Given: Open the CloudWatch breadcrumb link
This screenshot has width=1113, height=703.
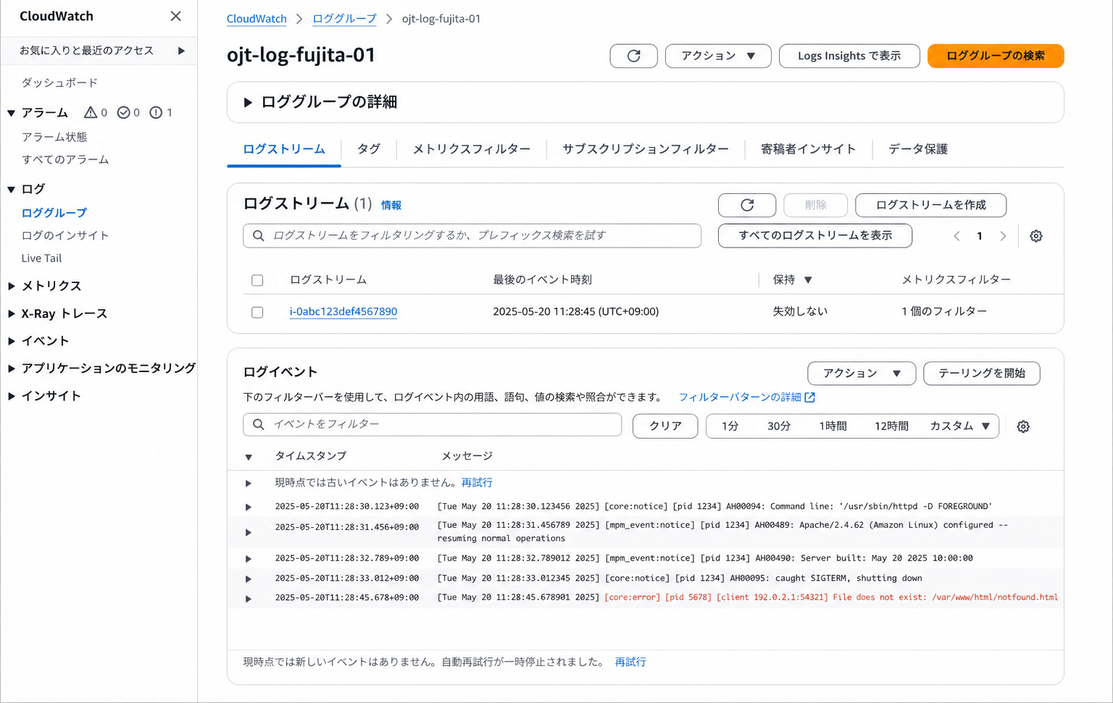Looking at the screenshot, I should (x=257, y=19).
